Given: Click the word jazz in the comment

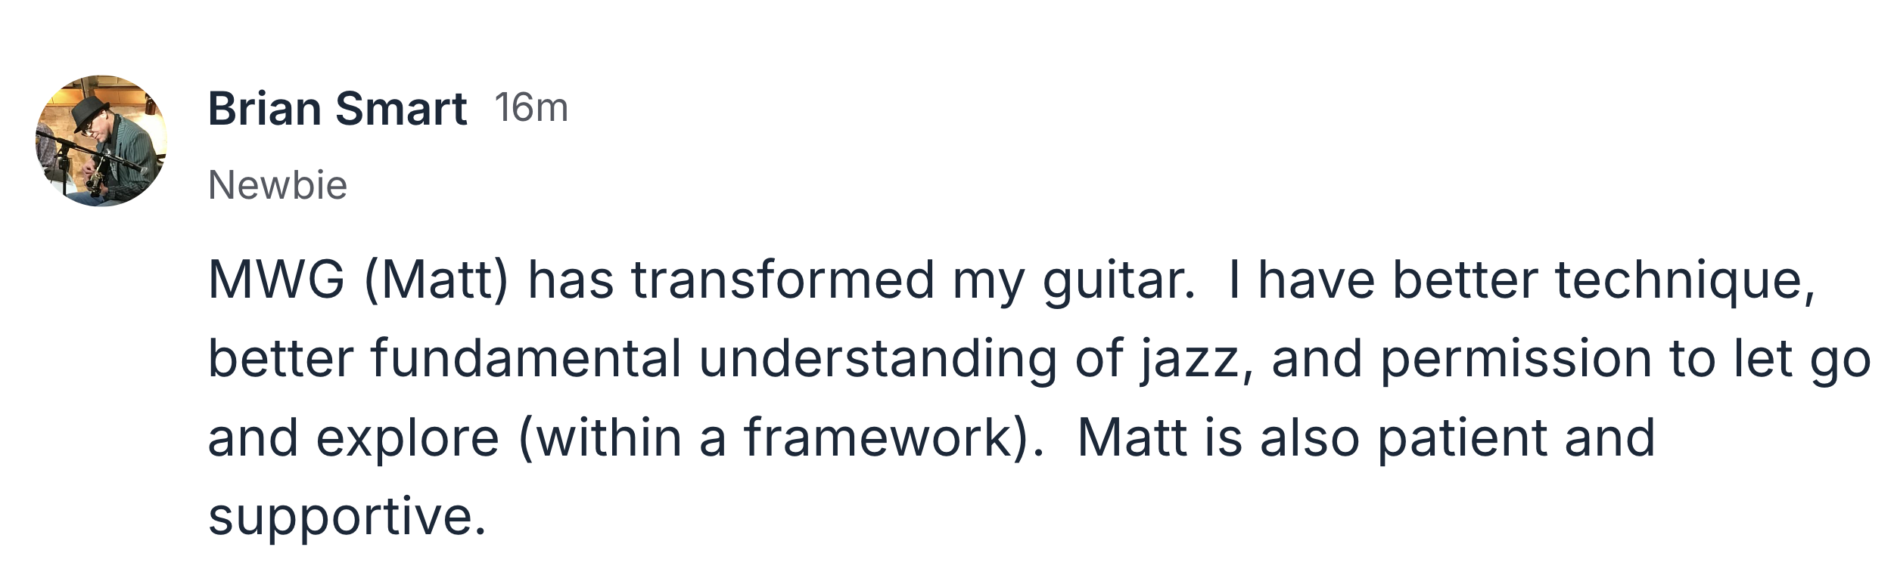Looking at the screenshot, I should (x=1190, y=360).
